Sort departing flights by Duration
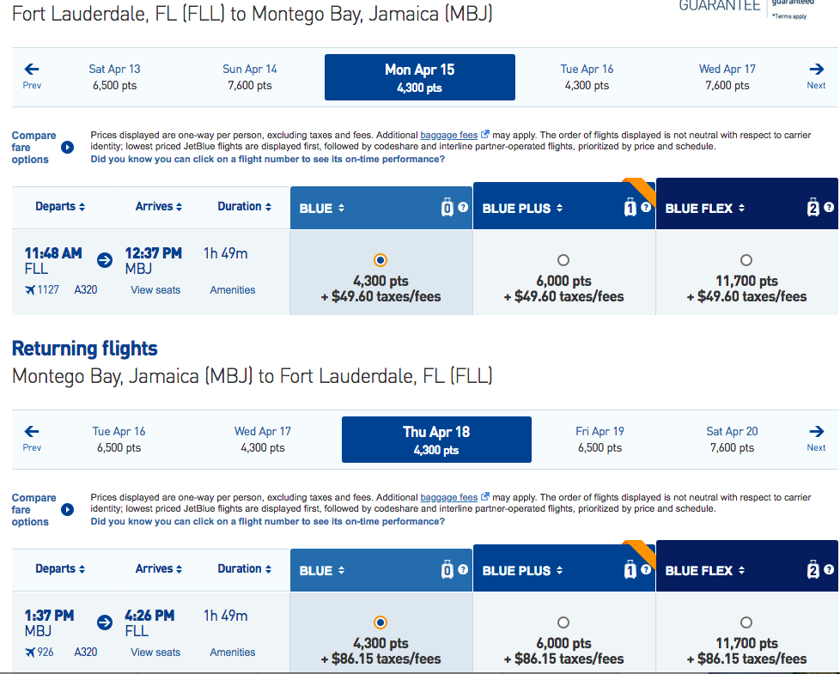The width and height of the screenshot is (840, 674). [244, 207]
